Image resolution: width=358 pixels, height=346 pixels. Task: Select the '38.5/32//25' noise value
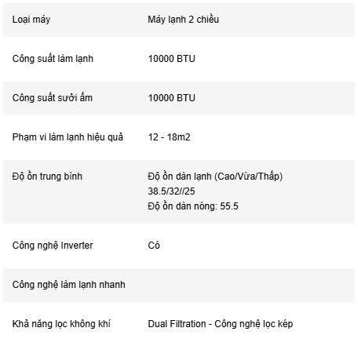[171, 191]
